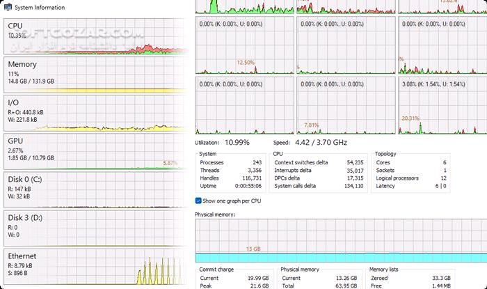Click the core graph showing 3.08% usage

[x=441, y=104]
